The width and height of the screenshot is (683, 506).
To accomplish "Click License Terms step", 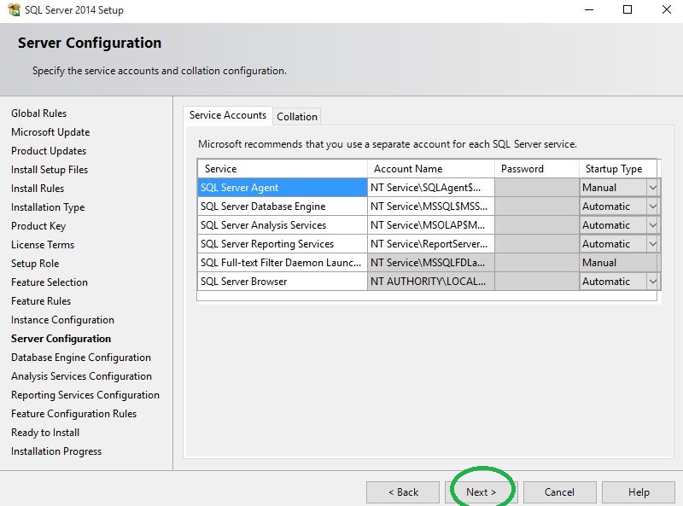I will [43, 245].
